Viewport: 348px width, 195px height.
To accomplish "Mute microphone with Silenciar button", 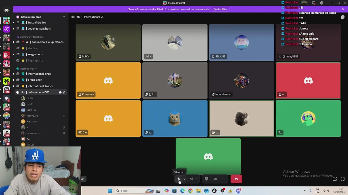I will (179, 179).
